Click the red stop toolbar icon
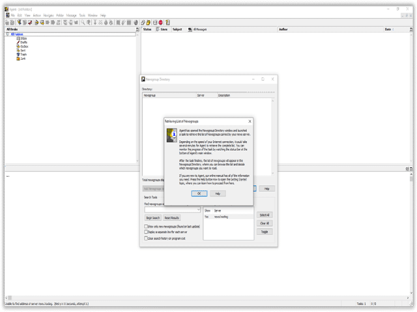This screenshot has height=312, width=417. 161,23
